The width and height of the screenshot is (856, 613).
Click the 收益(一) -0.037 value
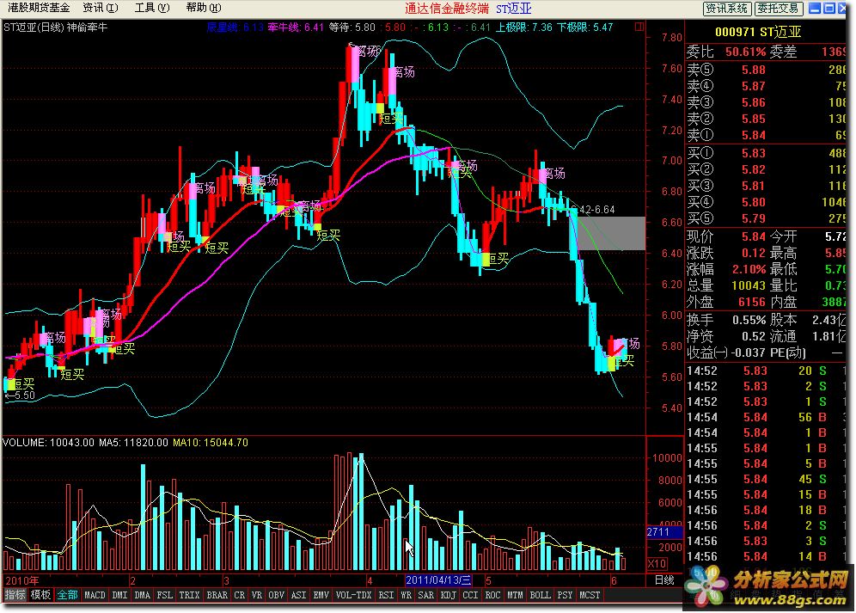pos(749,353)
